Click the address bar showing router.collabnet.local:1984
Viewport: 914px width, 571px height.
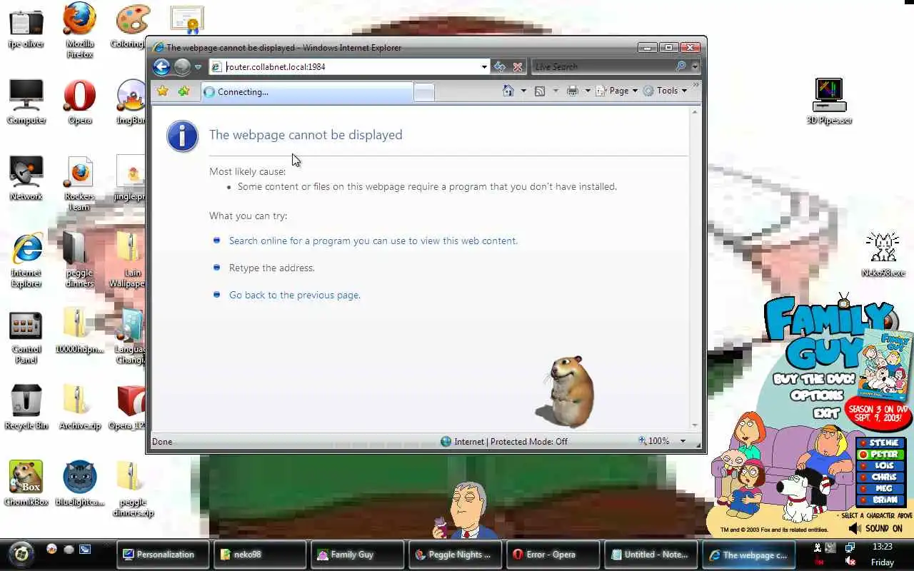[344, 66]
